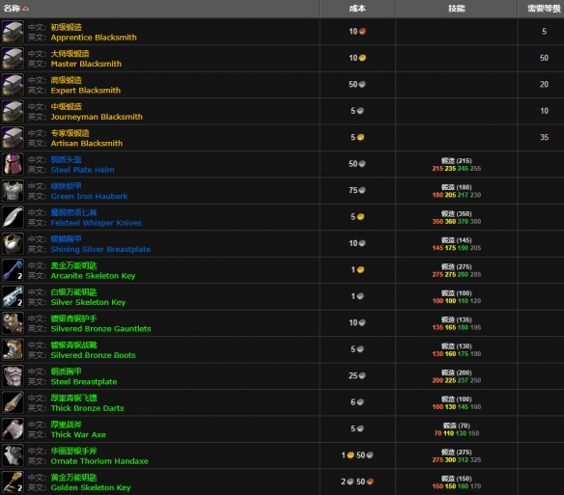Viewport: 564px width, 495px height.
Task: Click the Steel Breastplate icon
Action: click(13, 376)
